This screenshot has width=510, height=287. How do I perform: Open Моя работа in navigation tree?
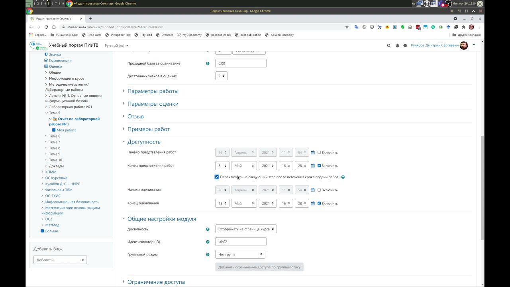coord(67,130)
